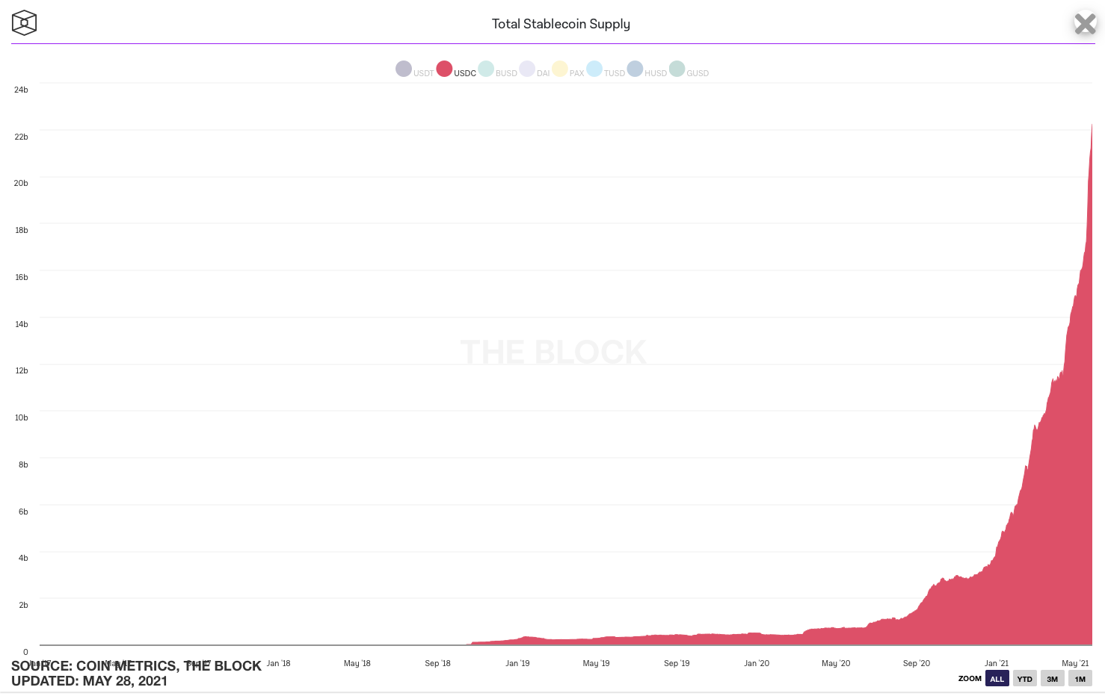Click the Jan '21 axis label

pyautogui.click(x=996, y=663)
